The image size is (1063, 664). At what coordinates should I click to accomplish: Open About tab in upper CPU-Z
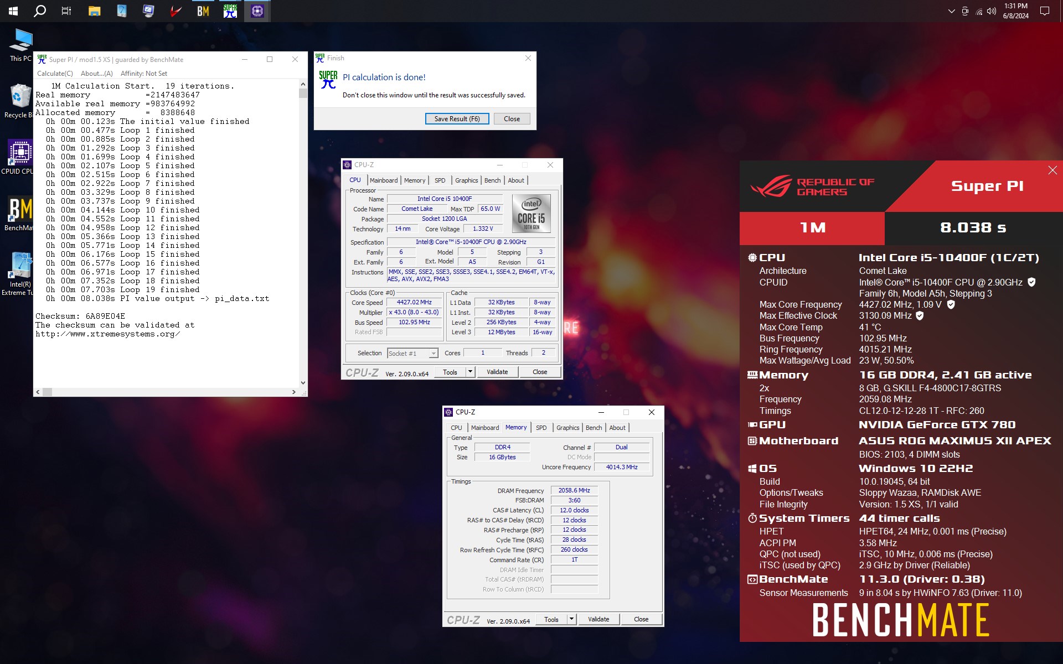[516, 180]
